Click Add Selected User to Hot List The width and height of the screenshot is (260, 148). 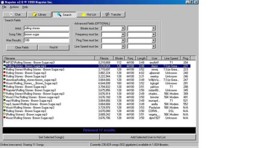click(148, 137)
